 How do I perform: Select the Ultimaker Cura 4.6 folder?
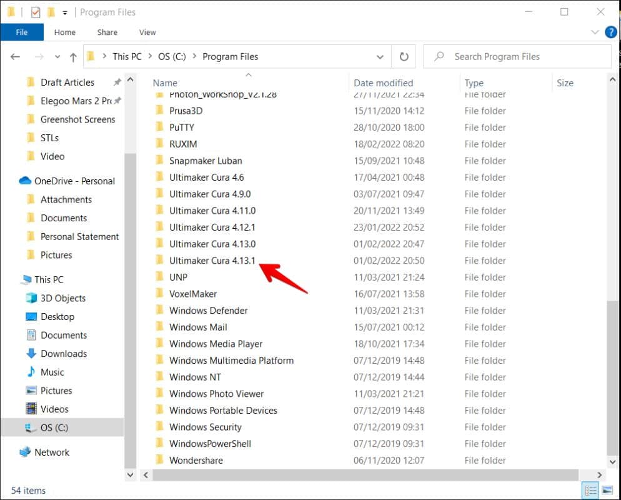pyautogui.click(x=206, y=177)
